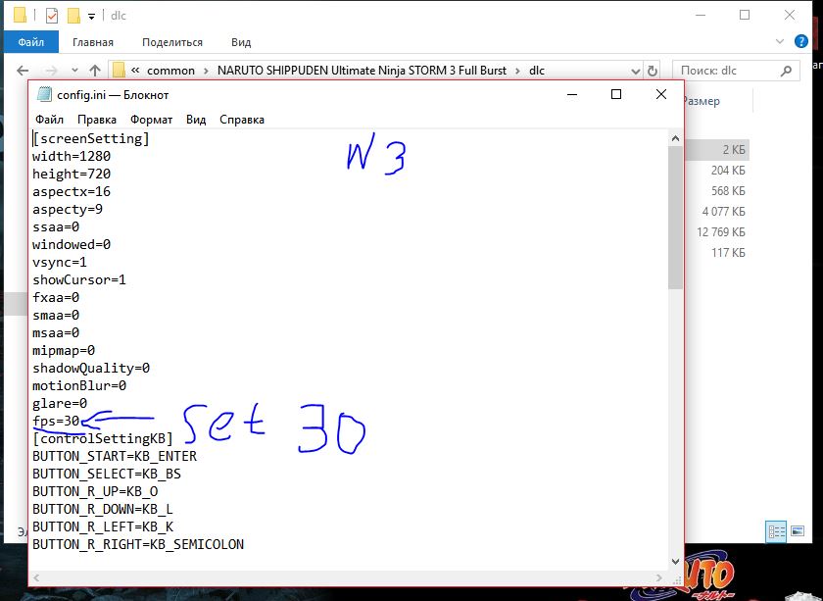Maximize the config.ini Notepad window
Image resolution: width=823 pixels, height=601 pixels.
click(x=616, y=94)
